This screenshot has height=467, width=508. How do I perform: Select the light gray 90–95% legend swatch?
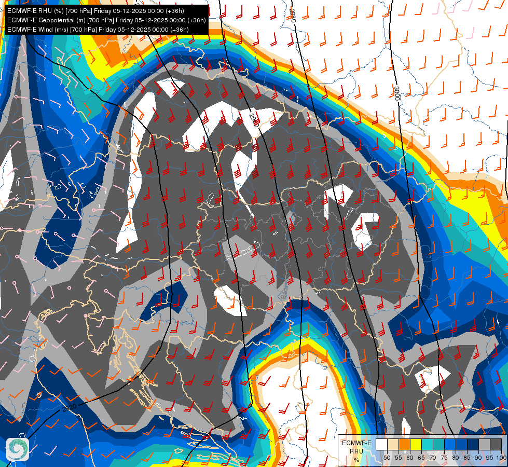click(484, 444)
